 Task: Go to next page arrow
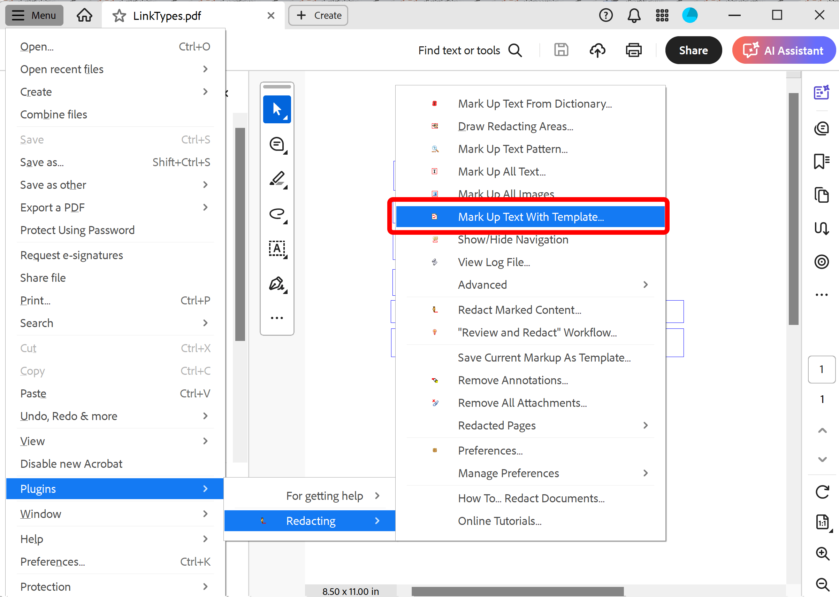pos(822,459)
